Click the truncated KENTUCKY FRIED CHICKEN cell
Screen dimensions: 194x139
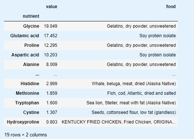[119, 122]
